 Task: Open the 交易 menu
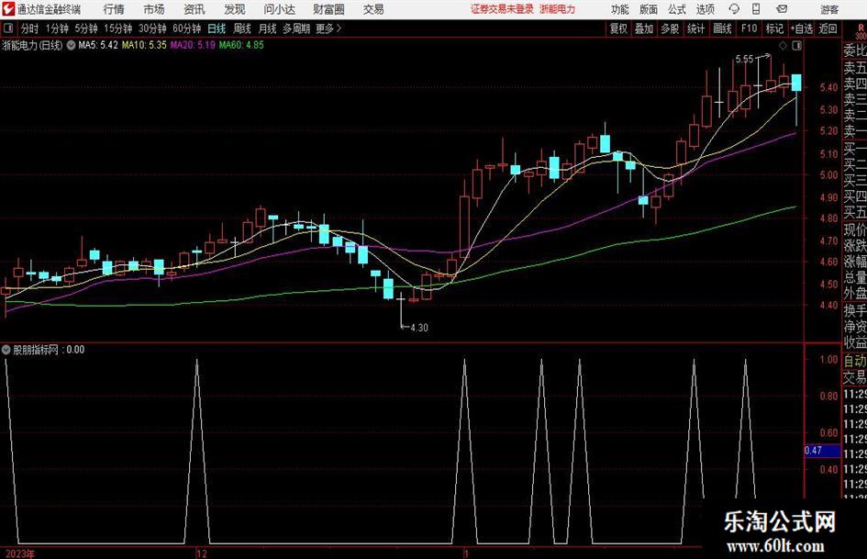(x=373, y=9)
